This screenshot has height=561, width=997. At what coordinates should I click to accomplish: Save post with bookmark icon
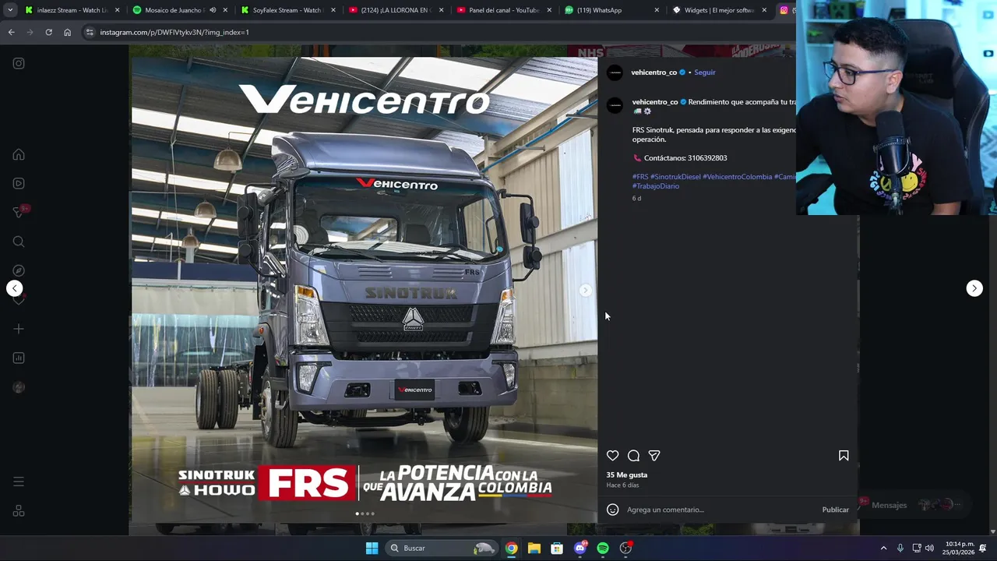tap(844, 456)
